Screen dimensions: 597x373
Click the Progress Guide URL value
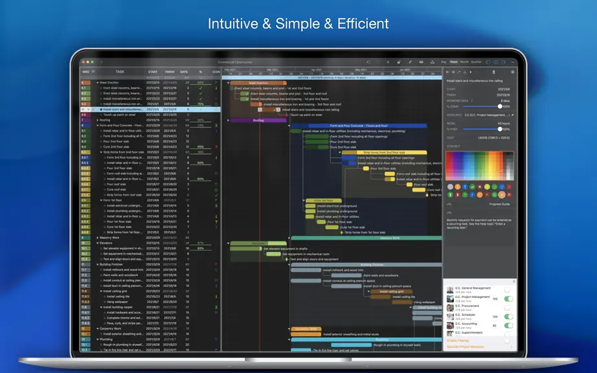point(499,204)
